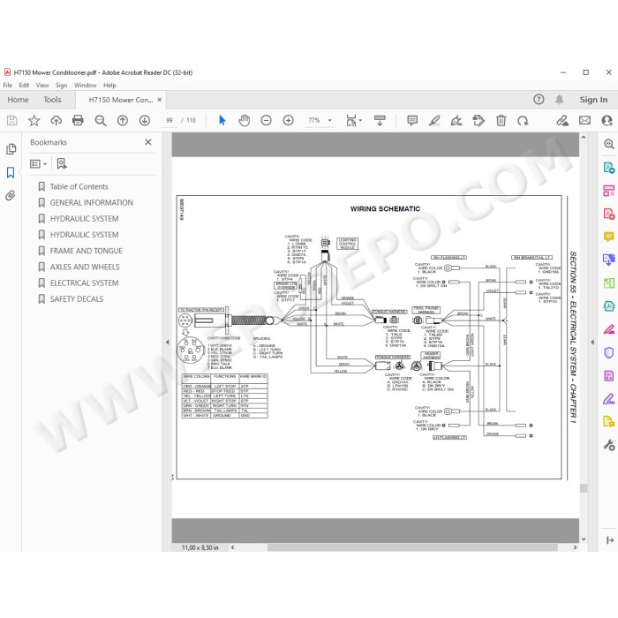Switch to the Tools tab
Viewport: 618px width, 618px height.
(52, 100)
